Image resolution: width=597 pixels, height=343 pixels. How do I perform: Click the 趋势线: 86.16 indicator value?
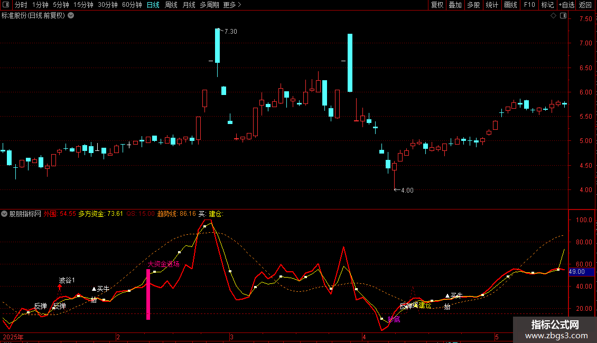176,214
